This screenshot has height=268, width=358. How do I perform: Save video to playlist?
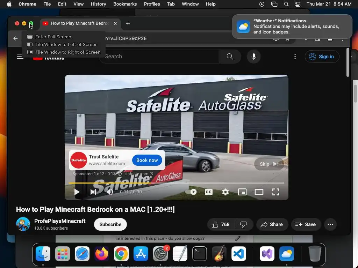click(306, 224)
